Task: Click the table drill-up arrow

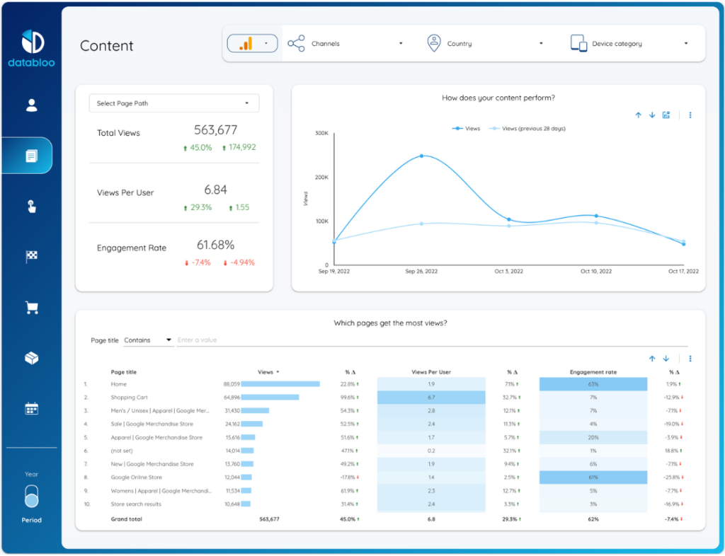Action: coord(652,359)
